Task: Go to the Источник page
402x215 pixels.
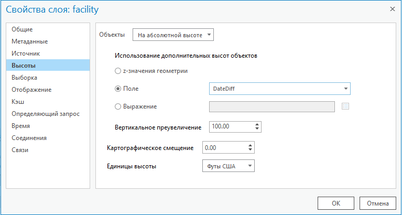Action: coord(26,53)
